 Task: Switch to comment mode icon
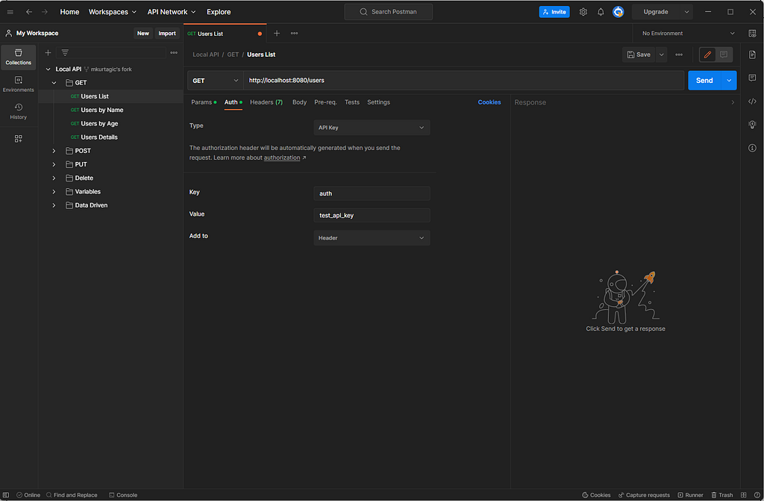coord(724,55)
